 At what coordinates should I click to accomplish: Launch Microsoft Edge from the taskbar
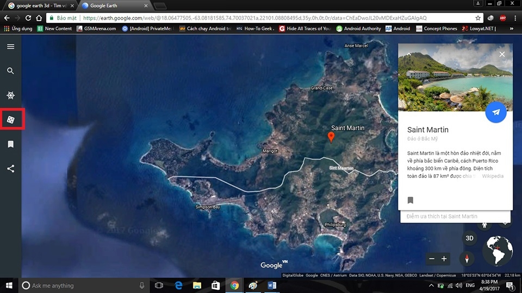(178, 285)
